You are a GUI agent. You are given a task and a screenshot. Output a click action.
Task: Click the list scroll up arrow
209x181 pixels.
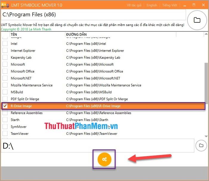click(x=206, y=34)
